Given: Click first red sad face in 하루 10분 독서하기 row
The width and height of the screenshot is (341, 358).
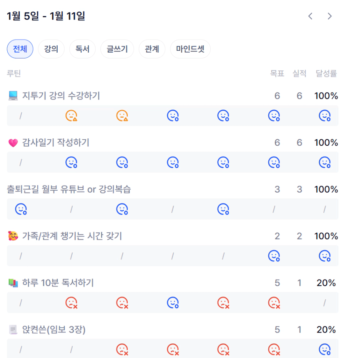Looking at the screenshot, I should tap(71, 303).
